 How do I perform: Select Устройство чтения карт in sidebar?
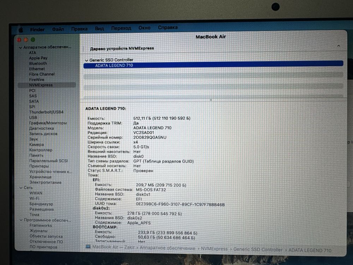pos(50,171)
